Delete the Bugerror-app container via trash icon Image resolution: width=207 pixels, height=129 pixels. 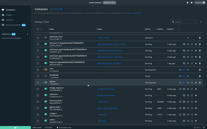[200, 63]
